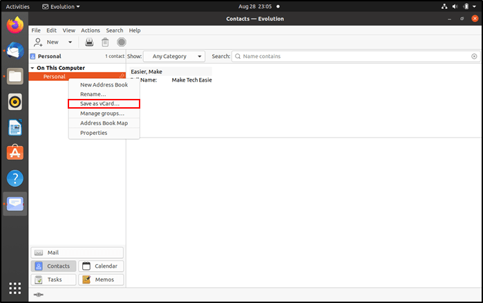
Task: Open Properties from context menu
Action: click(104, 133)
